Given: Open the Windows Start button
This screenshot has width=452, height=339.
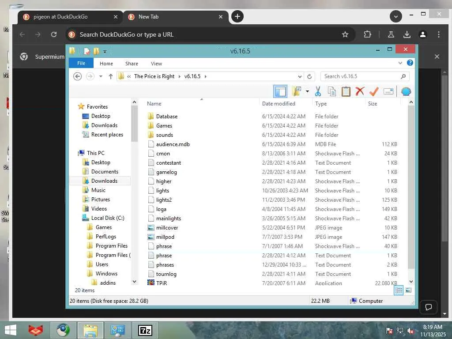Looking at the screenshot, I should [x=11, y=330].
